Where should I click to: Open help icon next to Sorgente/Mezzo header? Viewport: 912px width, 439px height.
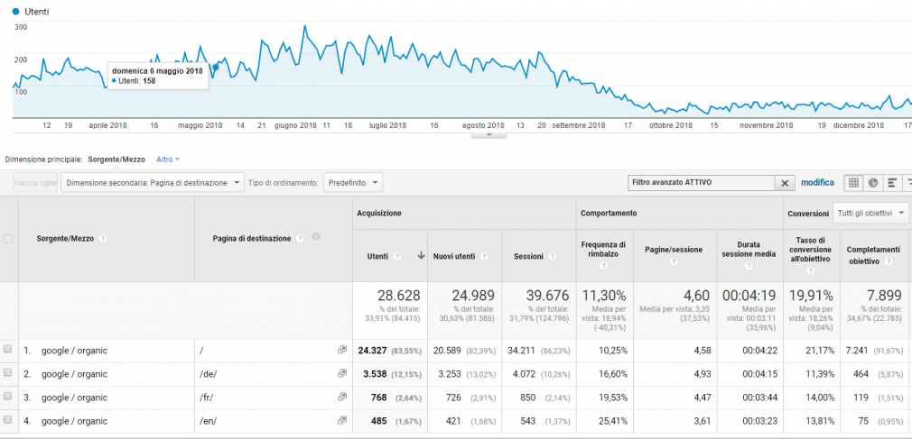coord(103,239)
